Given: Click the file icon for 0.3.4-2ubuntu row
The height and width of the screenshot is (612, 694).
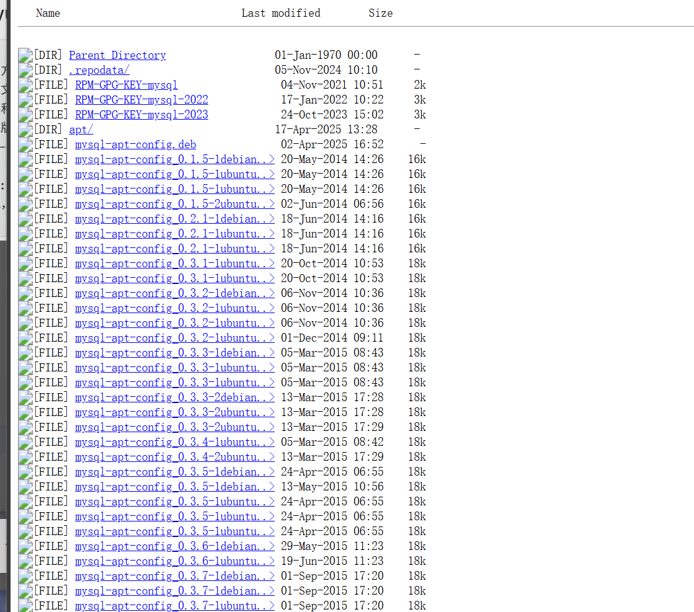Looking at the screenshot, I should pos(25,457).
